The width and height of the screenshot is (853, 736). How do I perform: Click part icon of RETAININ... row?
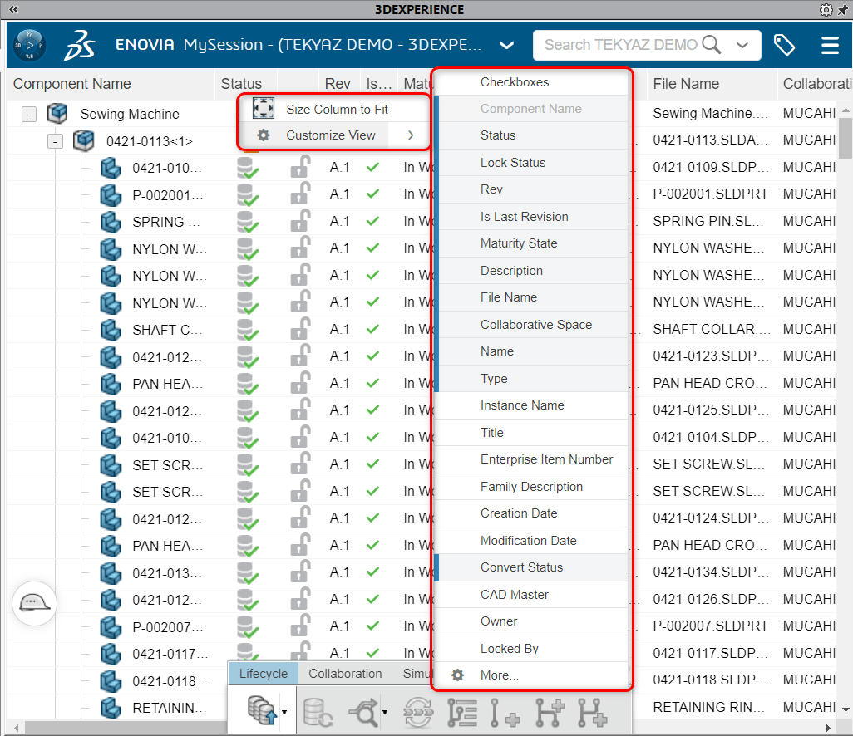(111, 707)
